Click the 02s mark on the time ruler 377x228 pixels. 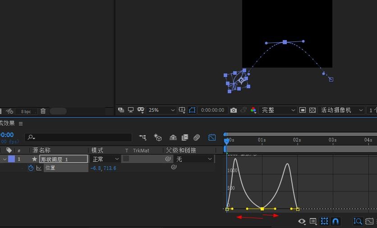click(297, 140)
